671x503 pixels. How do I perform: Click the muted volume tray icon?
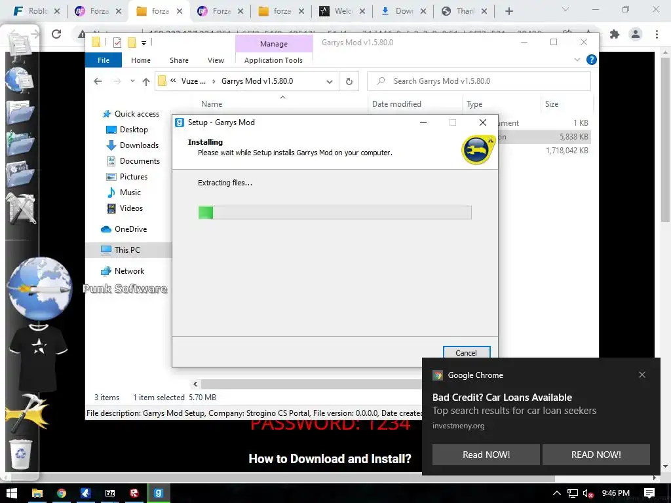click(x=588, y=494)
